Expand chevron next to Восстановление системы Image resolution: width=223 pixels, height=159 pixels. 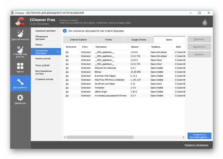pyautogui.click(x=58, y=72)
